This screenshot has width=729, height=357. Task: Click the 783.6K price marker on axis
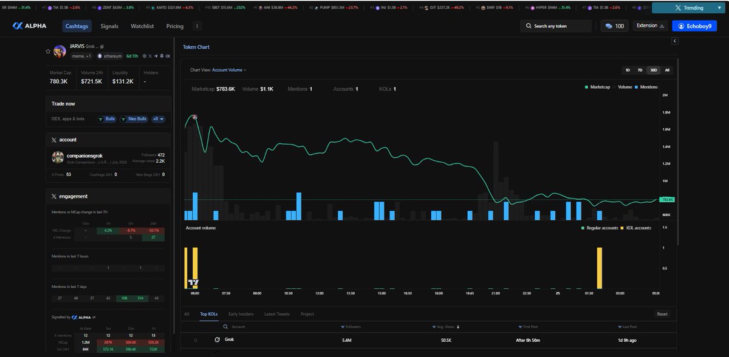tap(668, 199)
